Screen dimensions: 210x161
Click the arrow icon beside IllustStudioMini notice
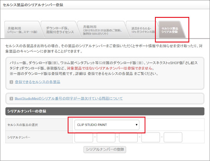[12, 99]
